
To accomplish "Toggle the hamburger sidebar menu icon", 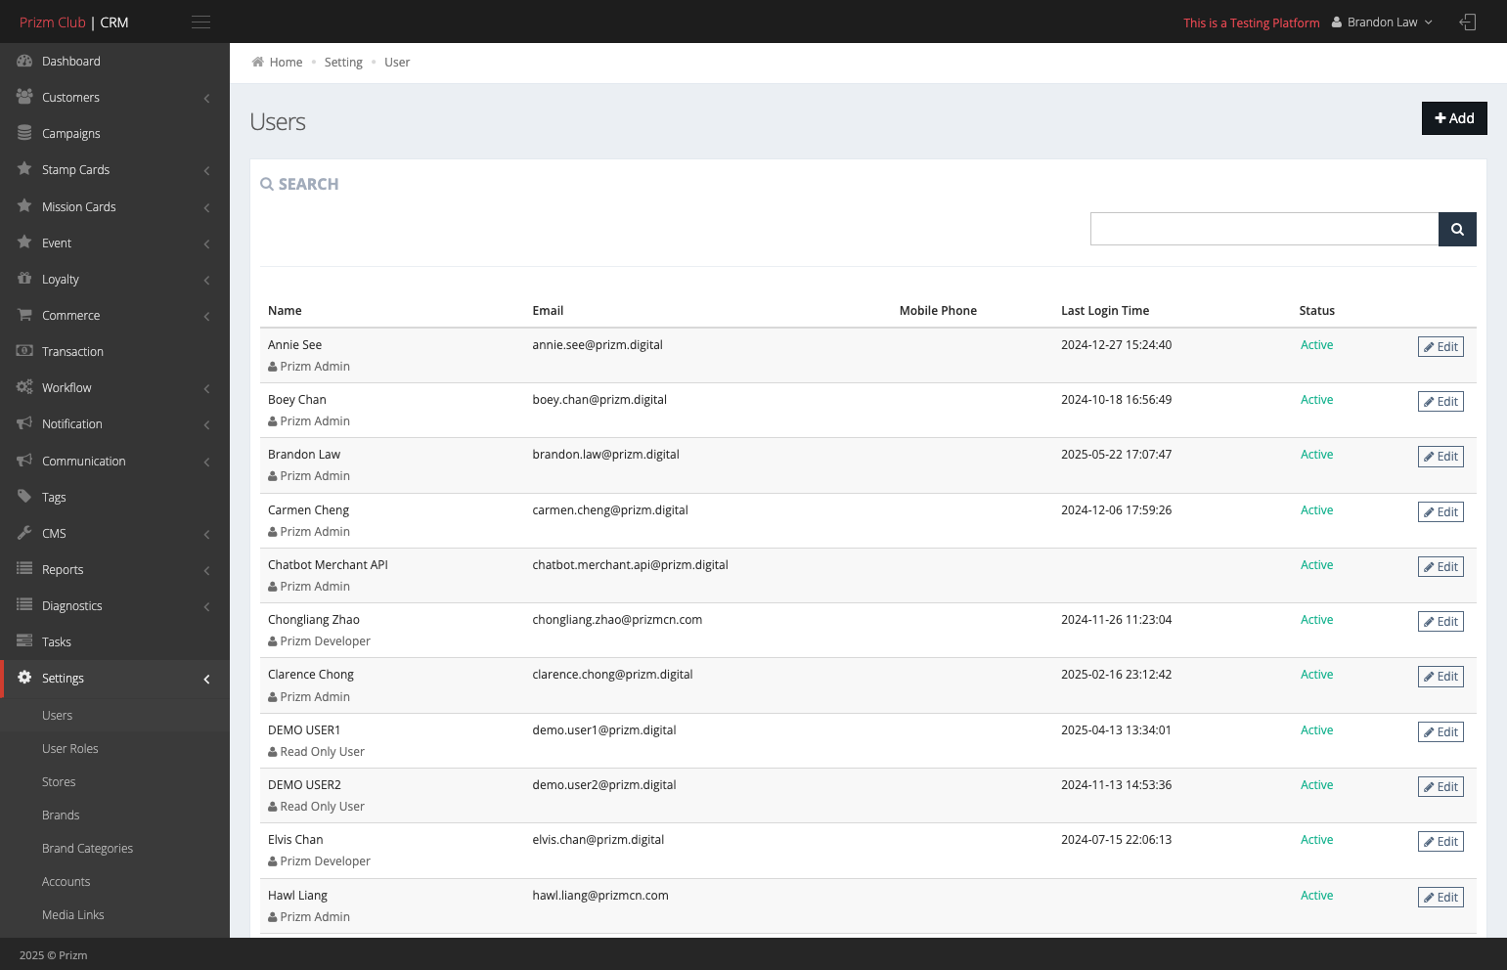I will click(200, 22).
